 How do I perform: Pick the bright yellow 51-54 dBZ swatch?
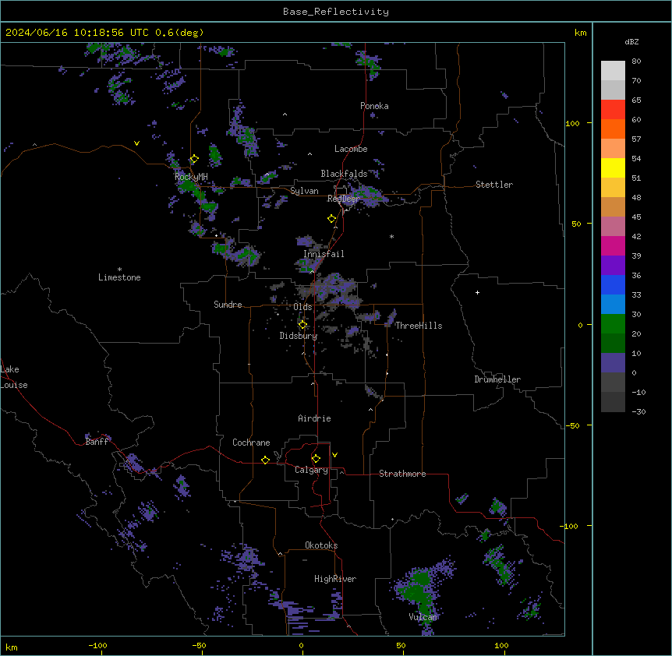[613, 168]
